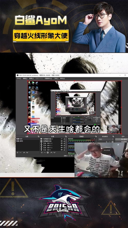Click WeChat desktop icon in OBS preview

33,83
